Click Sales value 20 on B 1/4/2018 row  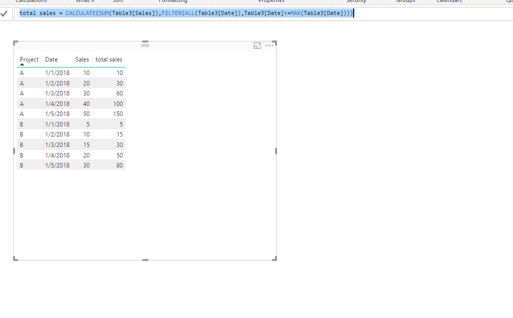tap(86, 155)
